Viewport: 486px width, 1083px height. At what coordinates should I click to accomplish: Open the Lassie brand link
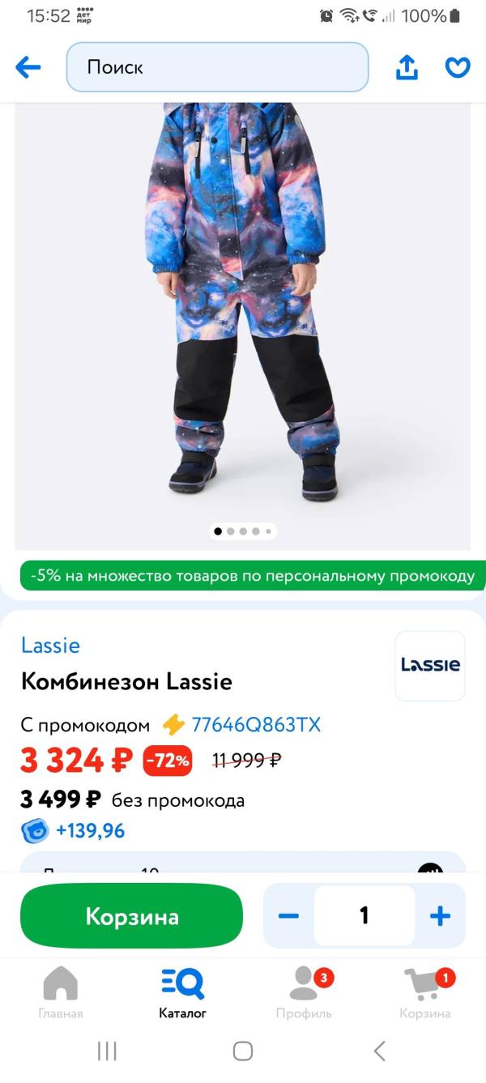tap(50, 645)
